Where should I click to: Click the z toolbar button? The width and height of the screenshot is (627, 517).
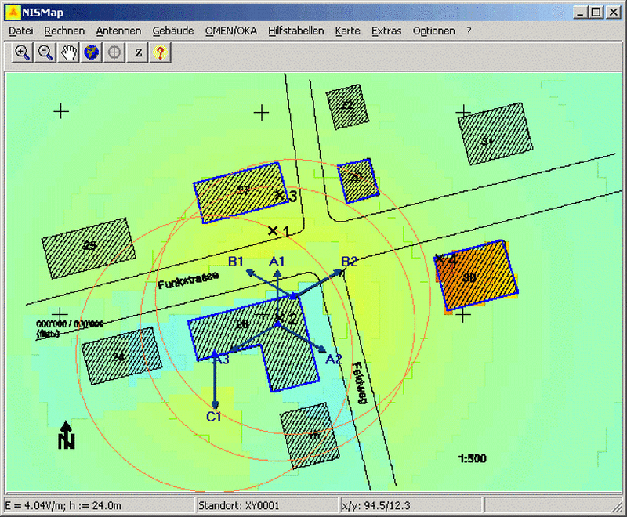point(138,52)
